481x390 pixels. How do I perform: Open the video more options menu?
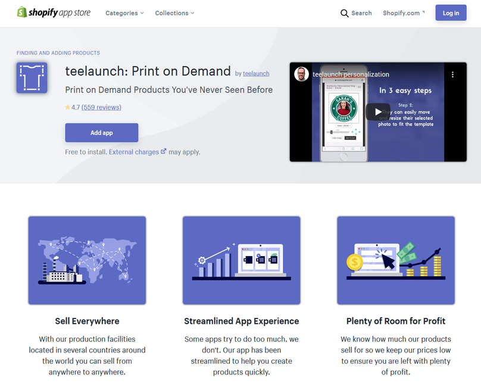tap(452, 74)
